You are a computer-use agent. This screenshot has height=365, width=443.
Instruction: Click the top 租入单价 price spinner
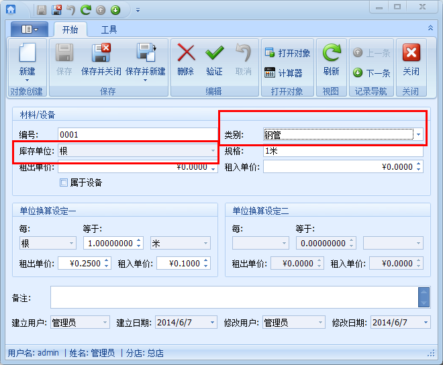pos(418,166)
